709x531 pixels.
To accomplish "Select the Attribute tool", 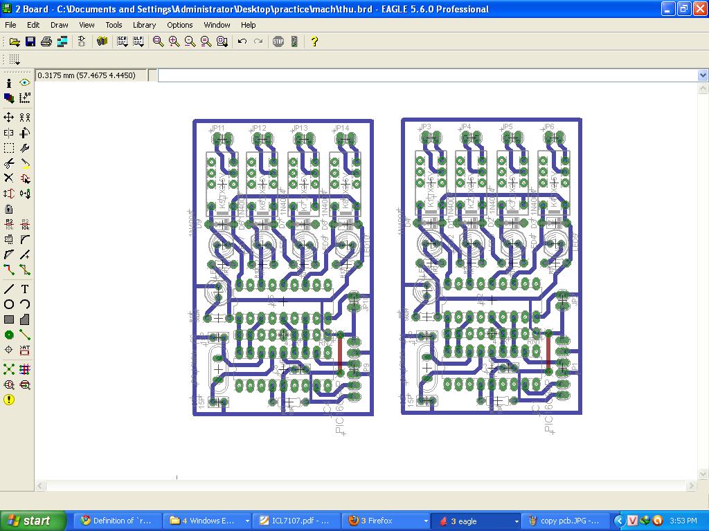I will click(x=25, y=349).
